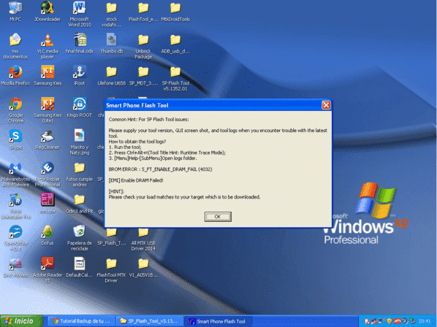Select the Error Repair Professional shortcut
Image resolution: width=437 pixels, height=327 pixels.
click(47, 174)
